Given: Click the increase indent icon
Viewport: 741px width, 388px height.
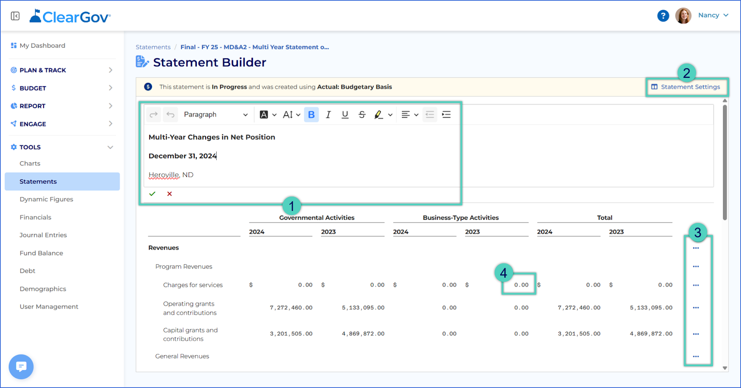Looking at the screenshot, I should (x=446, y=114).
